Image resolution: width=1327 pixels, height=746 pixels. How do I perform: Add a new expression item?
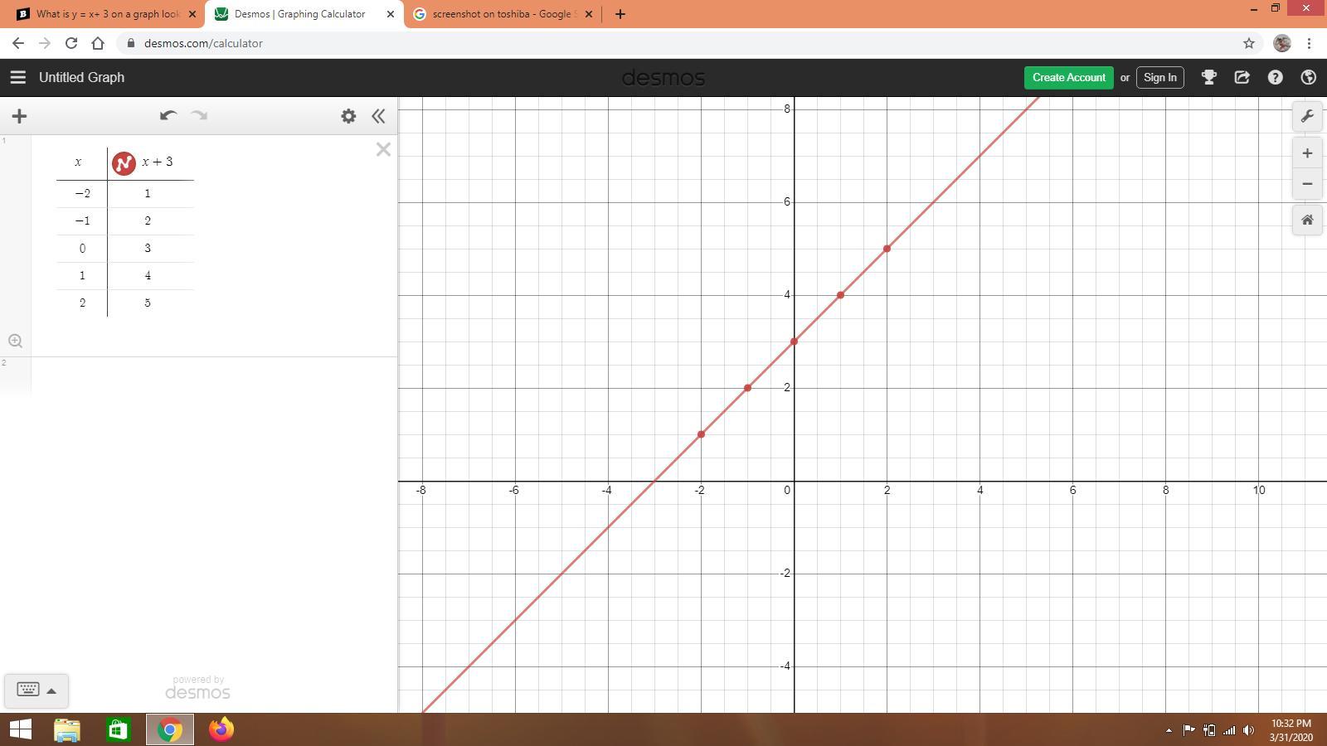pyautogui.click(x=19, y=116)
